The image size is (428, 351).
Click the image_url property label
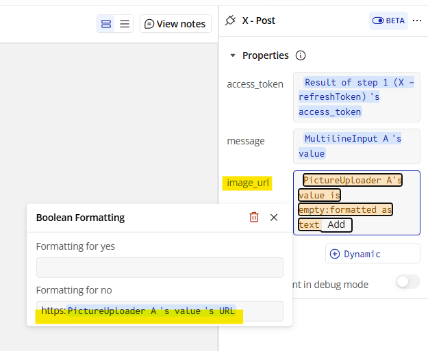[x=248, y=183]
